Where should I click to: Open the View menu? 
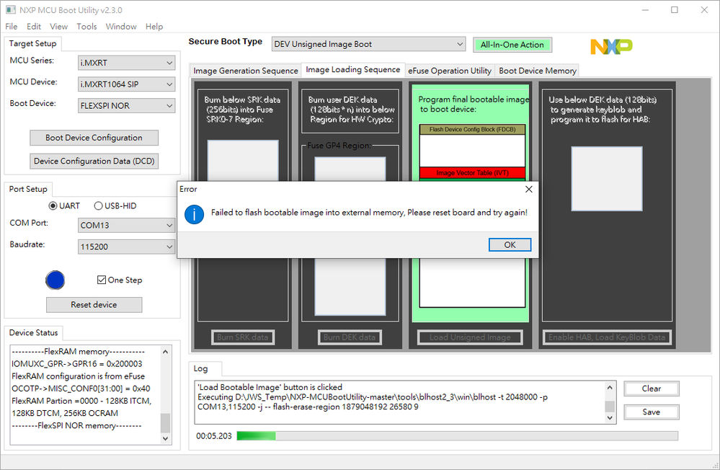click(58, 27)
